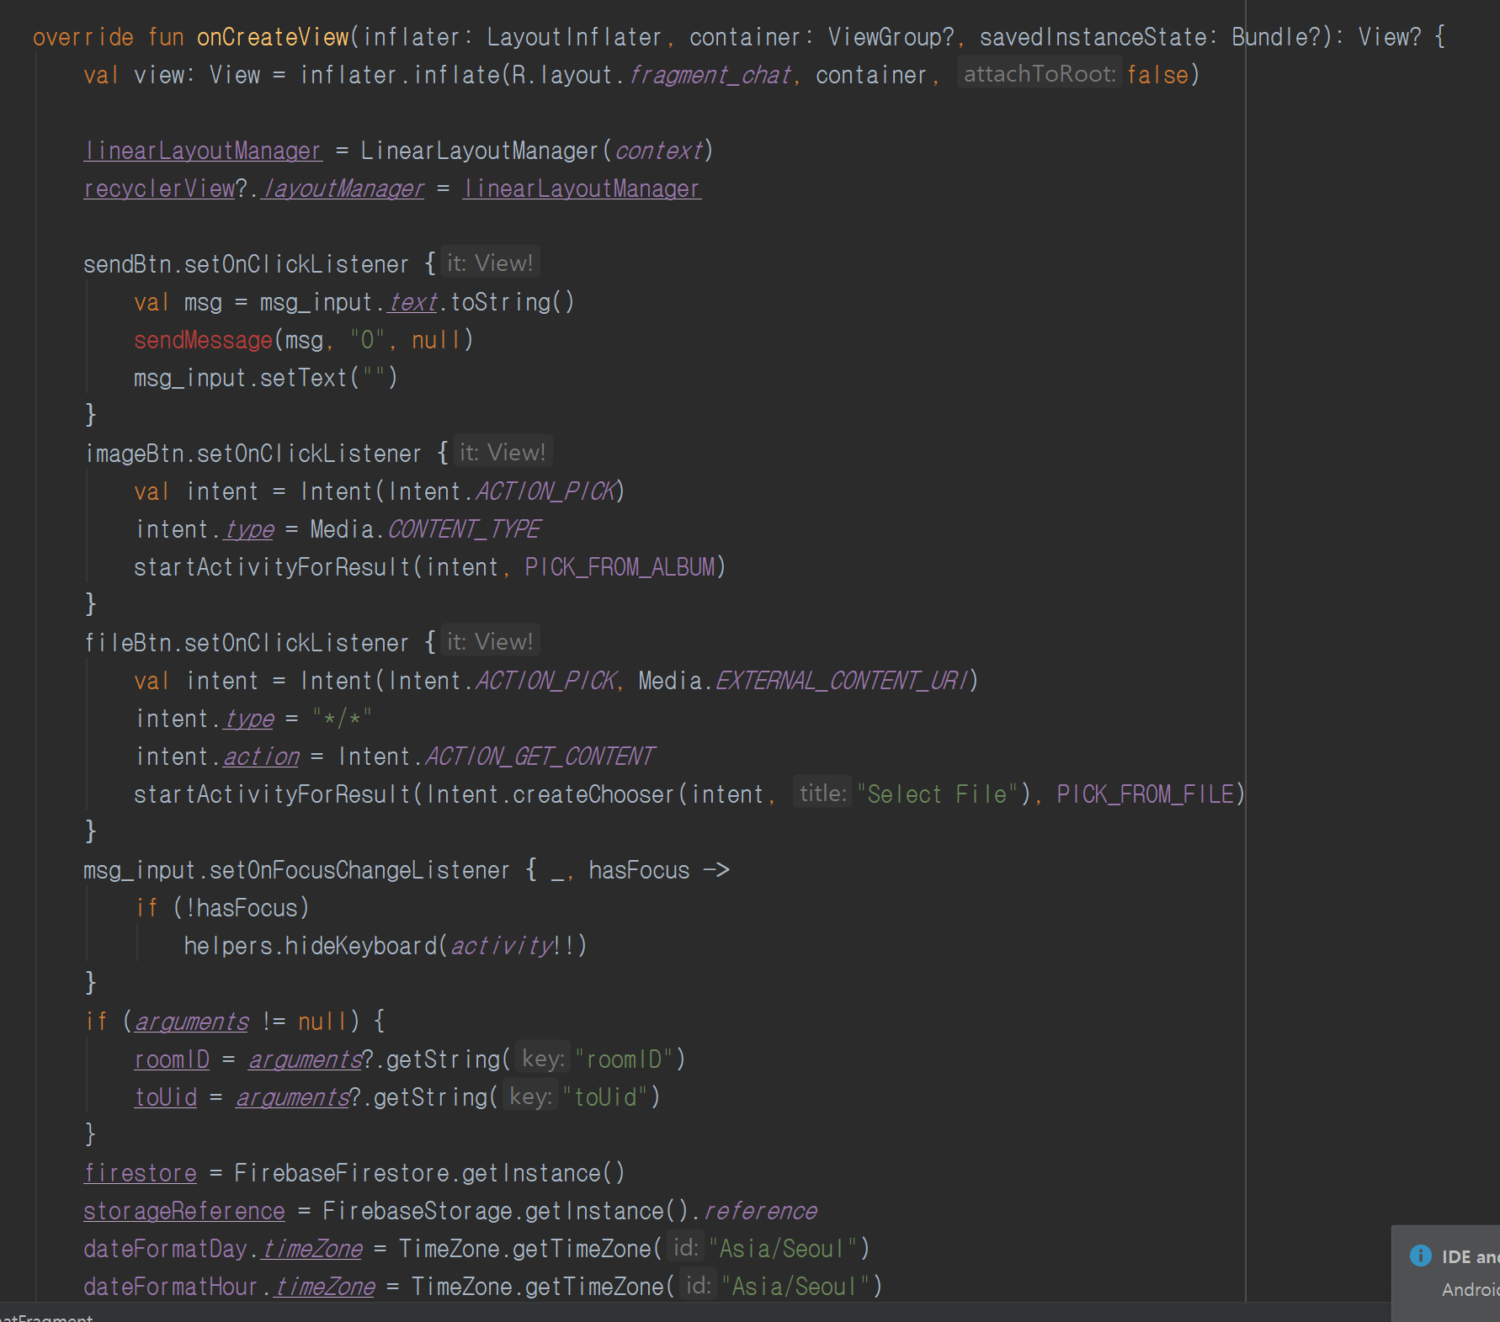Click the "Bundle?" type in the signature

(x=1276, y=37)
